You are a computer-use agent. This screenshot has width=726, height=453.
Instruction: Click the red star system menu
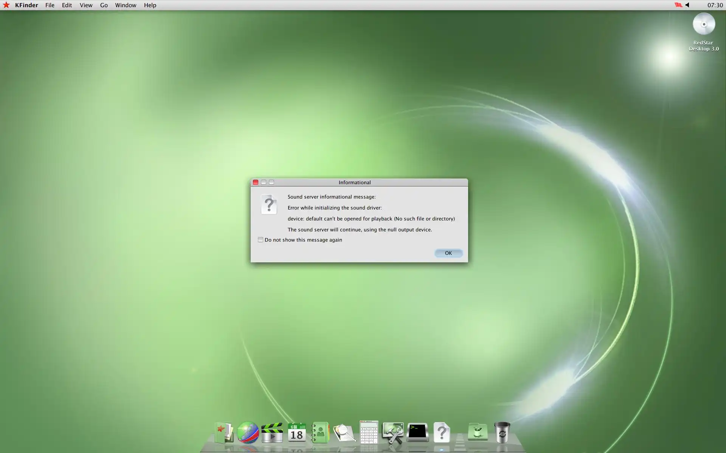point(6,5)
